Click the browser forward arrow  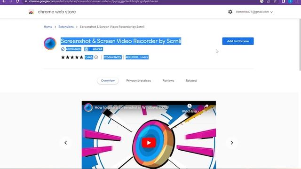click(x=10, y=1)
